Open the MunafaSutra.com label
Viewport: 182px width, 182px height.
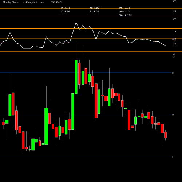(35, 2)
